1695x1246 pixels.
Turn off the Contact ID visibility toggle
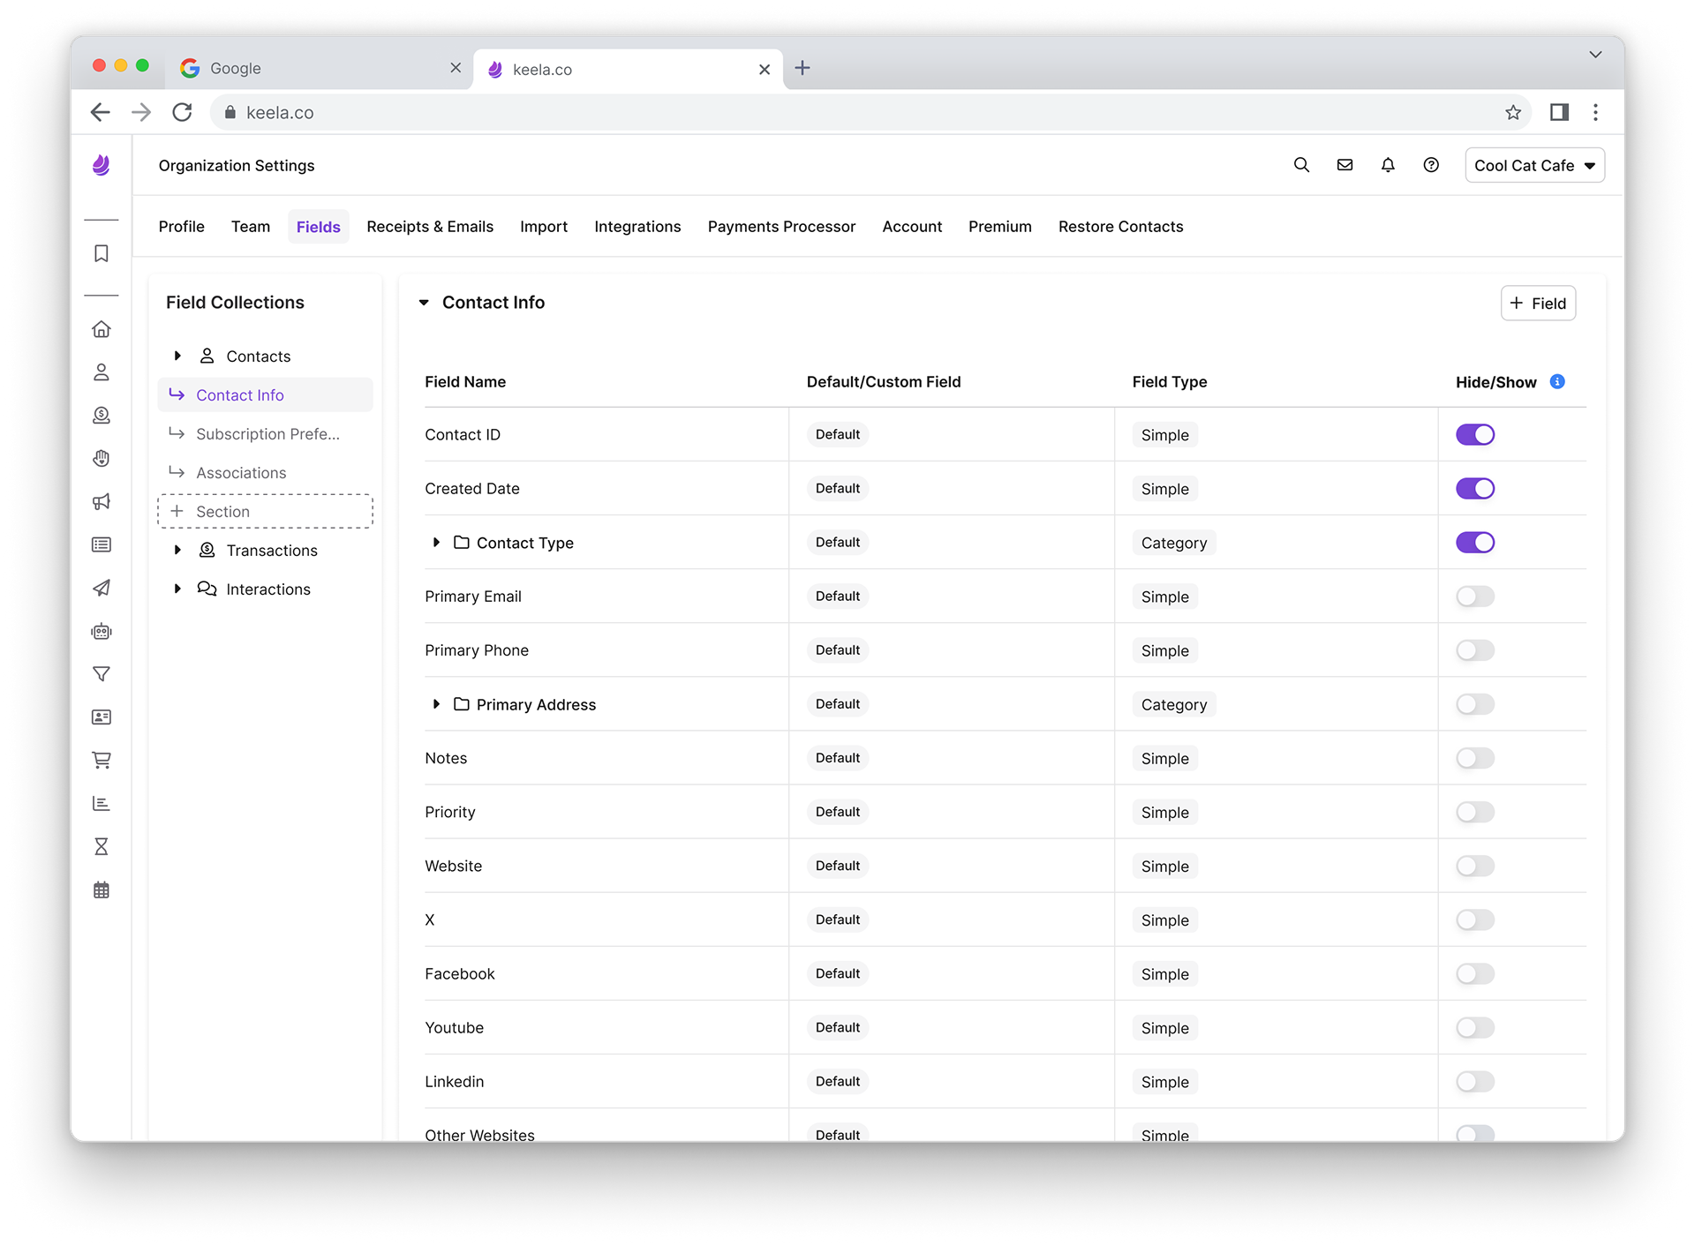(1474, 434)
